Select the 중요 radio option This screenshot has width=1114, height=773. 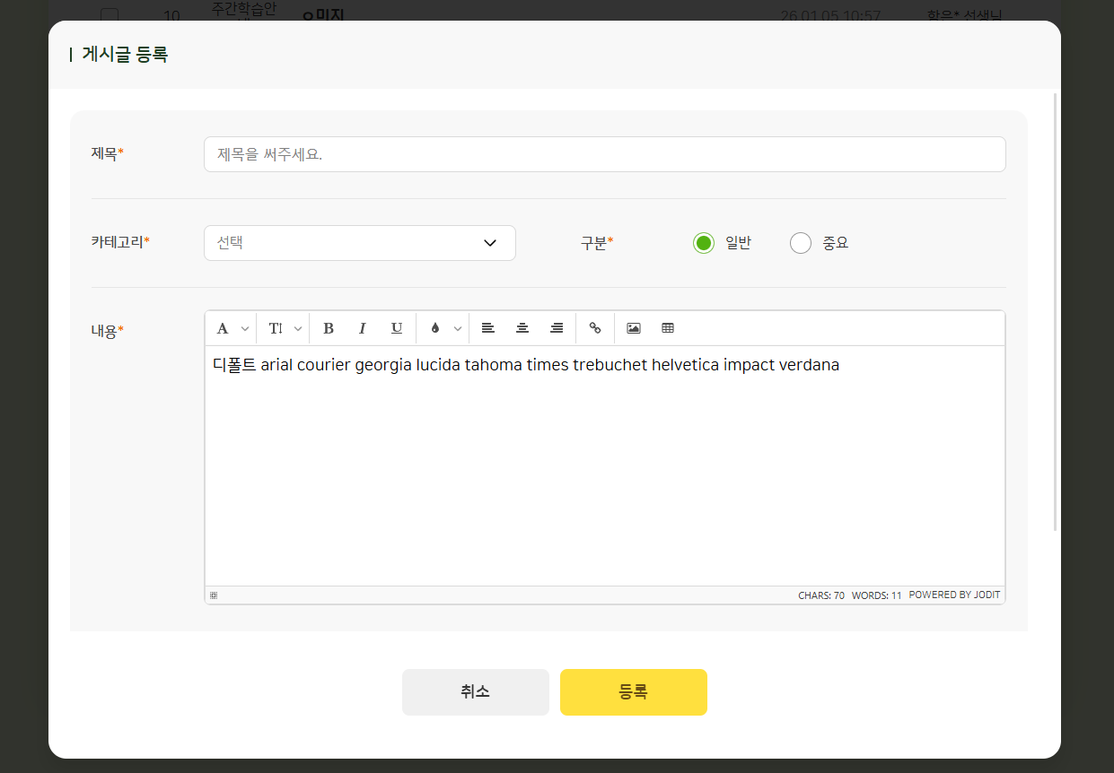pos(801,243)
